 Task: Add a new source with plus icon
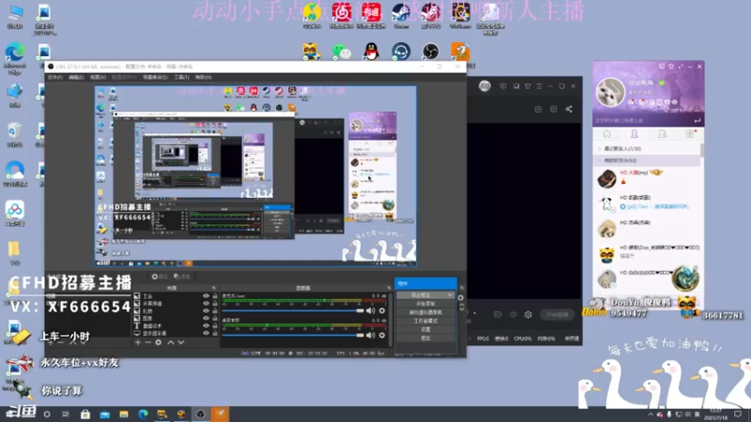137,342
